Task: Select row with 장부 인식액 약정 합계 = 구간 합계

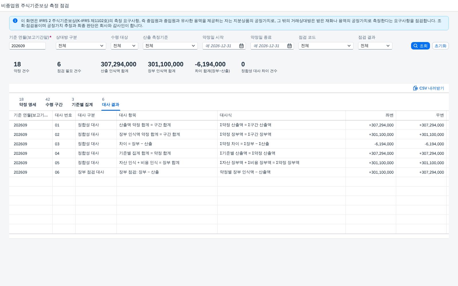Action: tap(229, 134)
